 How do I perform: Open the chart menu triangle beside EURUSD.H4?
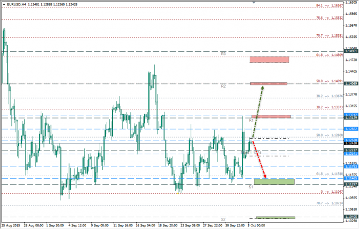4,4
